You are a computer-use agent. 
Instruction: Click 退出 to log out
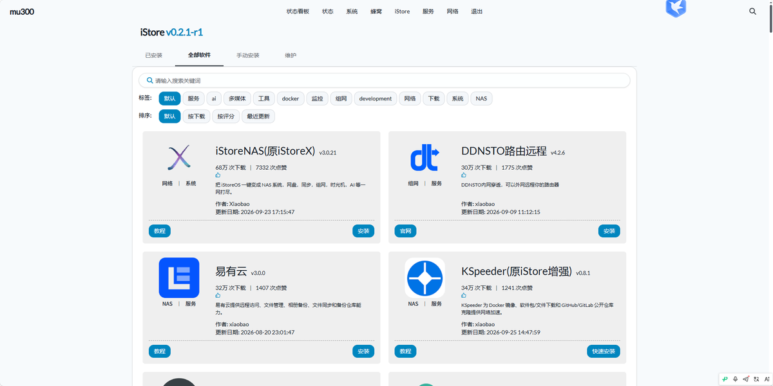[x=477, y=12]
